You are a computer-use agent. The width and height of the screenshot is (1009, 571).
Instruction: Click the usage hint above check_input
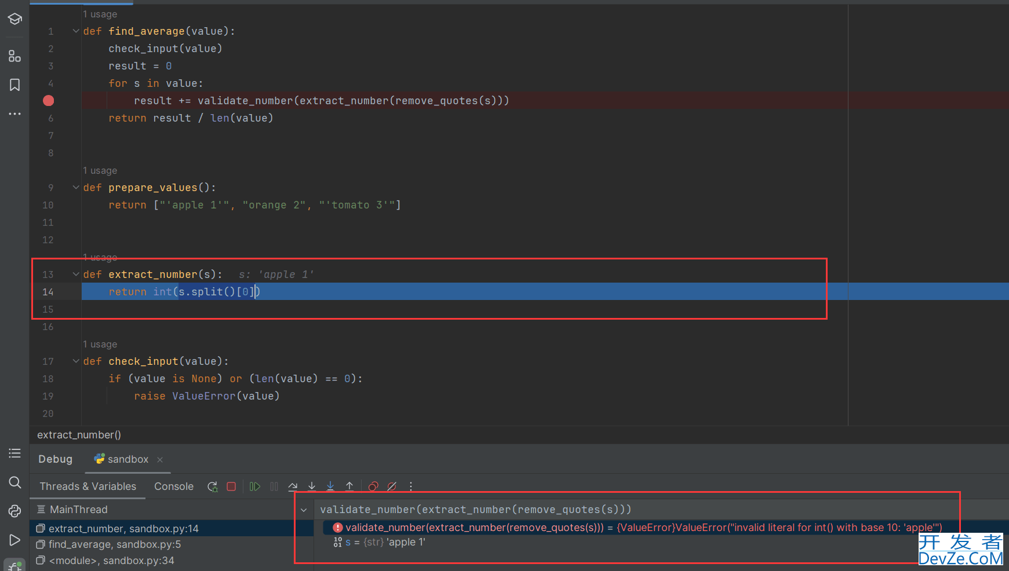100,344
